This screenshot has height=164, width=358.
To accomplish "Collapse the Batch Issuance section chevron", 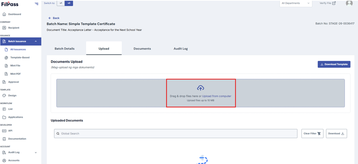I will pyautogui.click(x=36, y=41).
